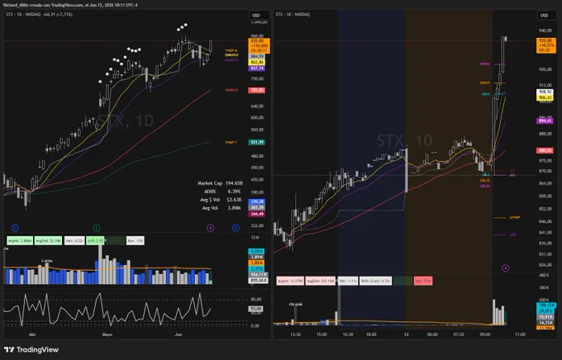Click the Market Cap 194.65B row
Image resolution: width=562 pixels, height=360 pixels.
[x=220, y=183]
